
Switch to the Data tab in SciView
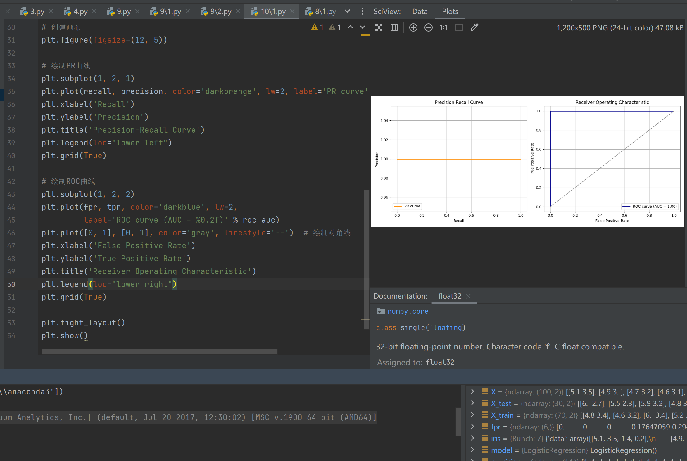(x=420, y=11)
